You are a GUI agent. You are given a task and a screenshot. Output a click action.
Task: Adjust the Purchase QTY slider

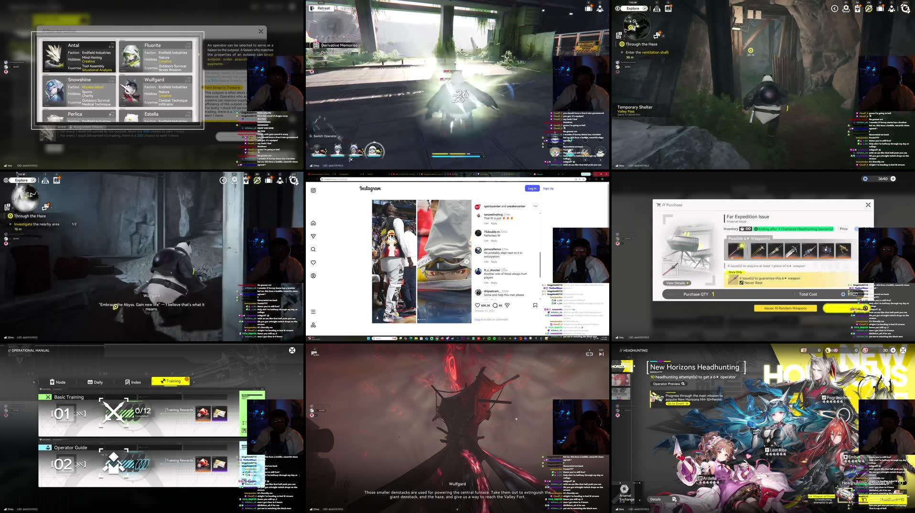pyautogui.click(x=712, y=294)
